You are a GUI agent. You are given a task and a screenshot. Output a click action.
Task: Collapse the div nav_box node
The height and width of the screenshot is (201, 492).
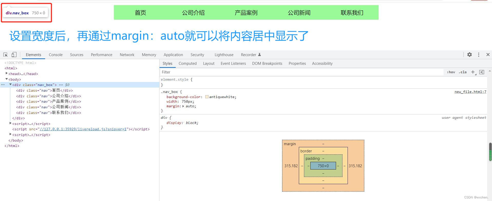[x=11, y=84]
